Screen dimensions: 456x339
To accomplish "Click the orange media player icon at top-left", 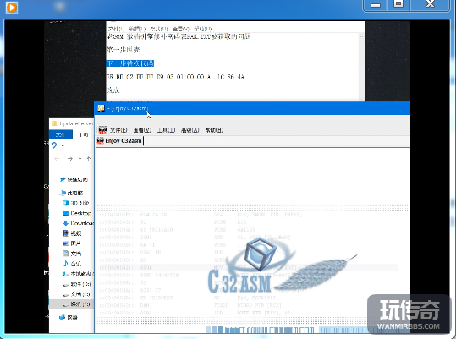I will [x=12, y=8].
